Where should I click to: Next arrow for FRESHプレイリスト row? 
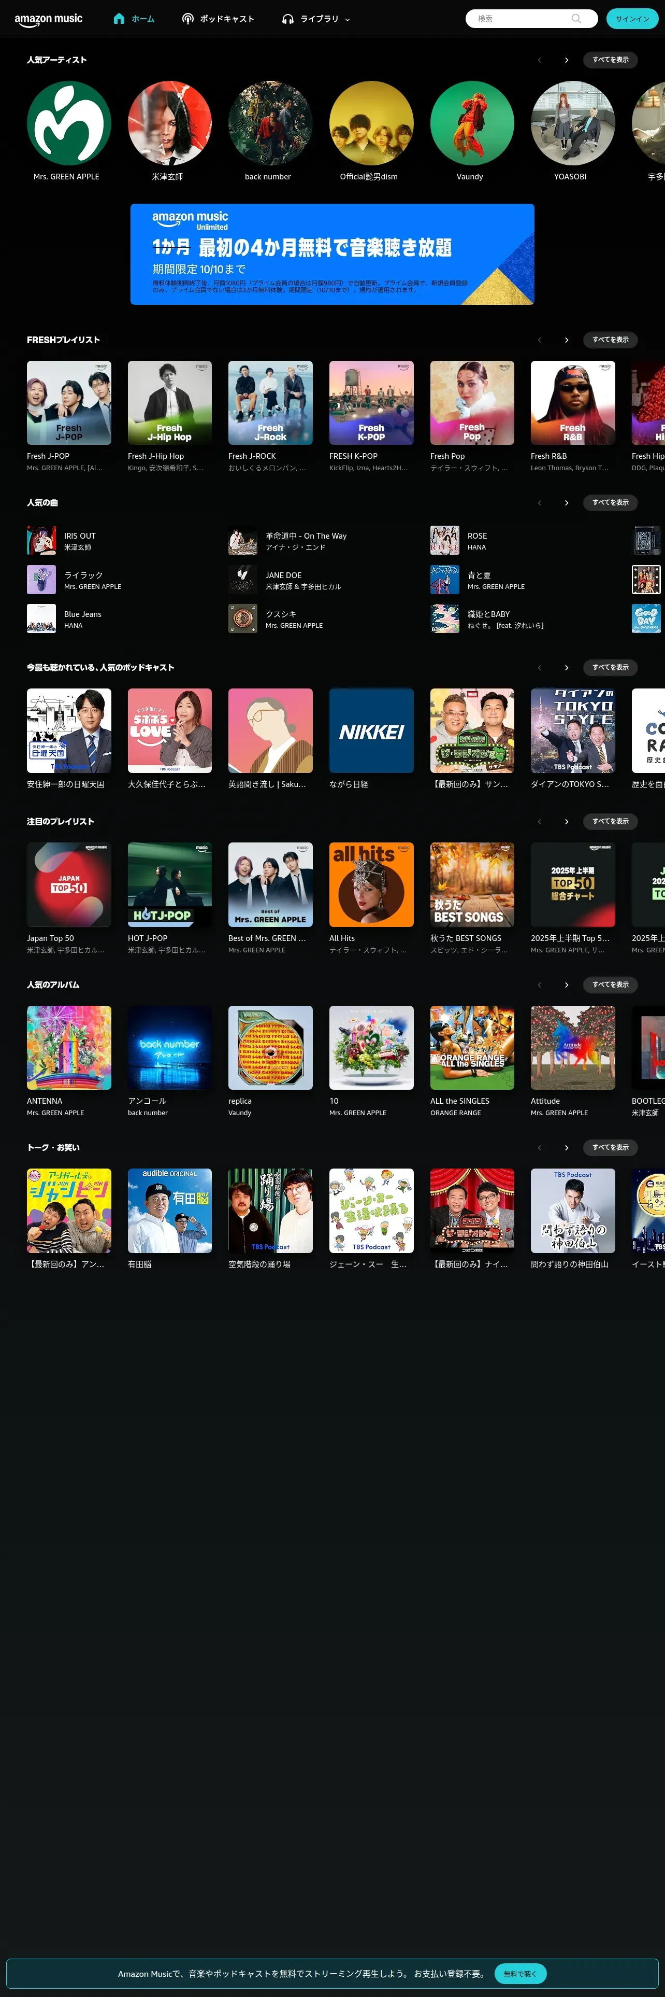click(x=567, y=340)
